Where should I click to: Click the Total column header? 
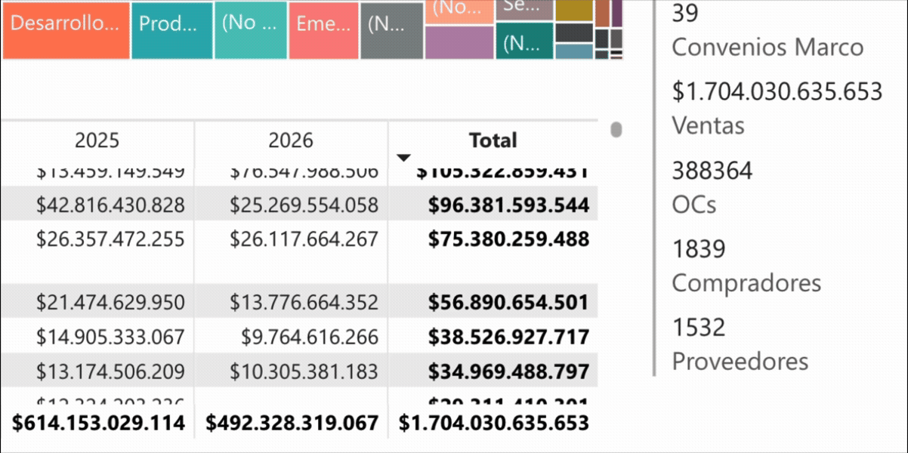(493, 140)
